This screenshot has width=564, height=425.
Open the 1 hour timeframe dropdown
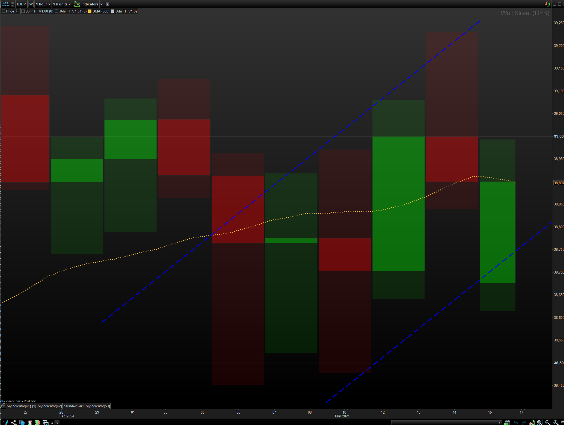(x=43, y=4)
